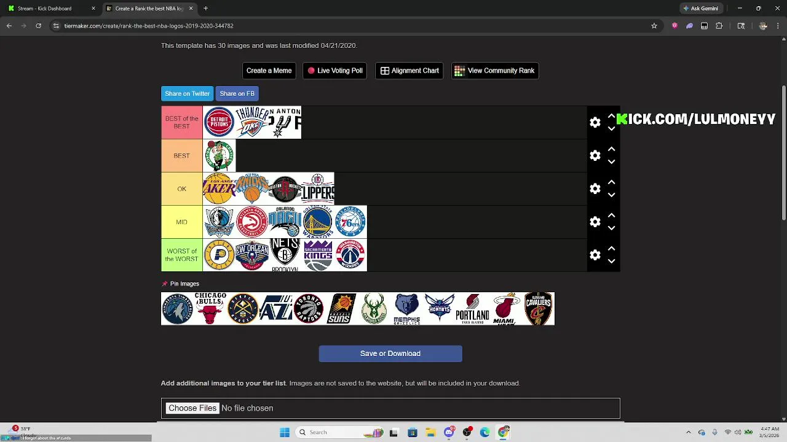
Task: Select the LA Clippers logo
Action: (x=318, y=188)
